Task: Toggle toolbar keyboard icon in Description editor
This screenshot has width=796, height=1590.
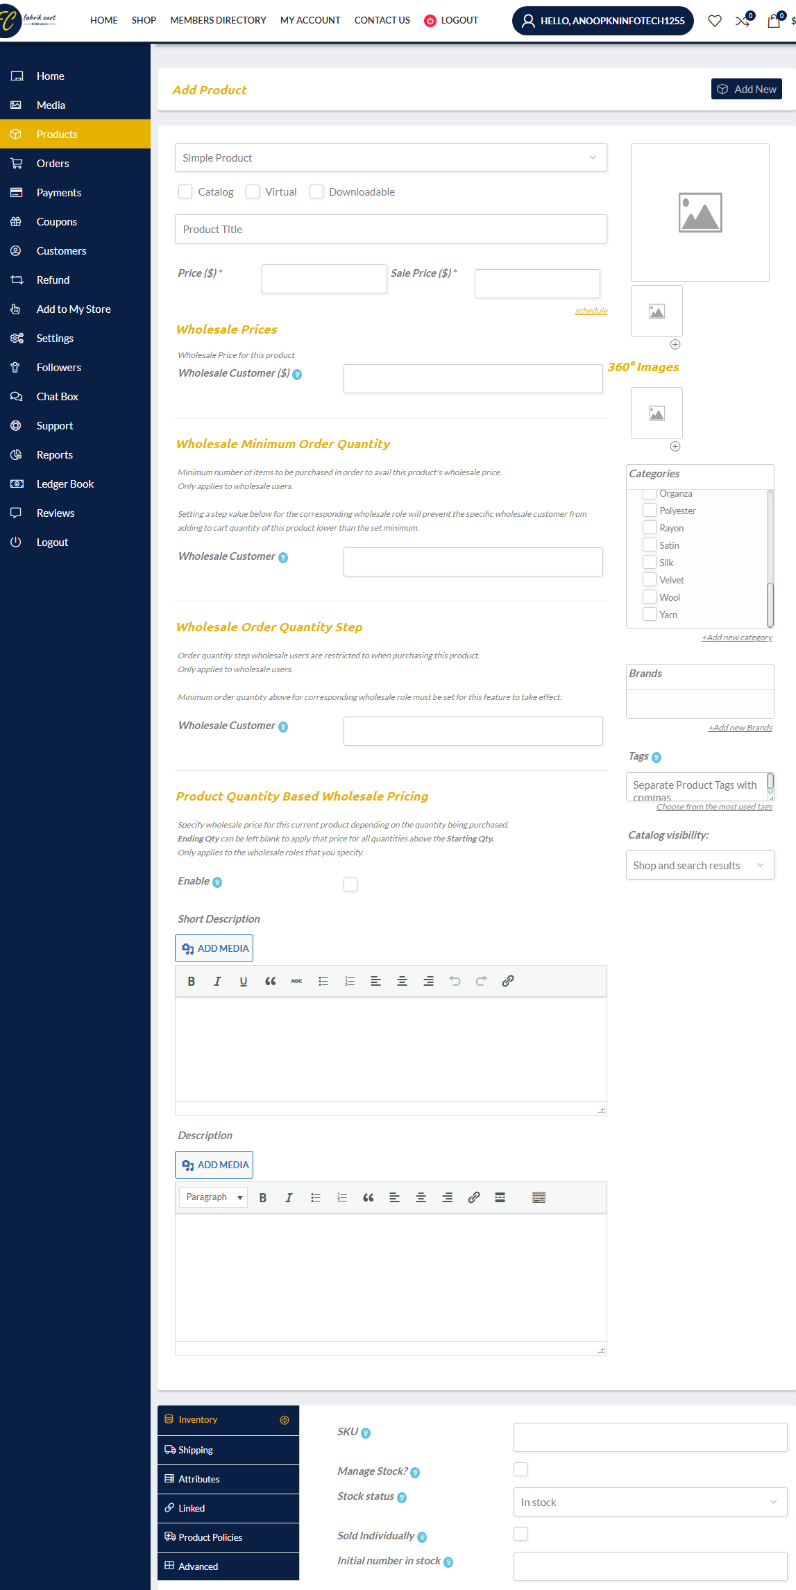Action: 539,1197
